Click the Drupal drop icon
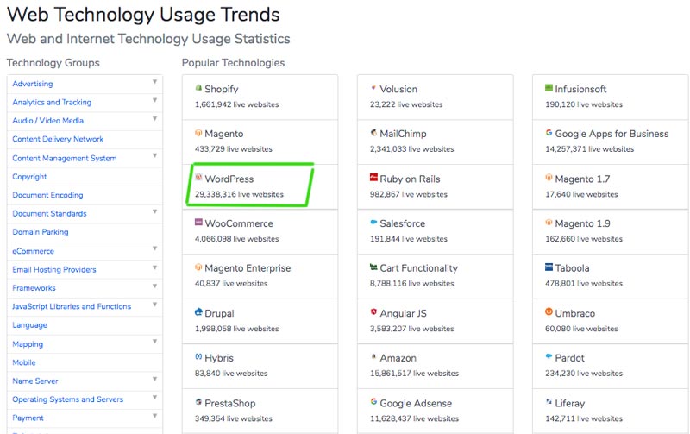The image size is (690, 434). pyautogui.click(x=198, y=312)
